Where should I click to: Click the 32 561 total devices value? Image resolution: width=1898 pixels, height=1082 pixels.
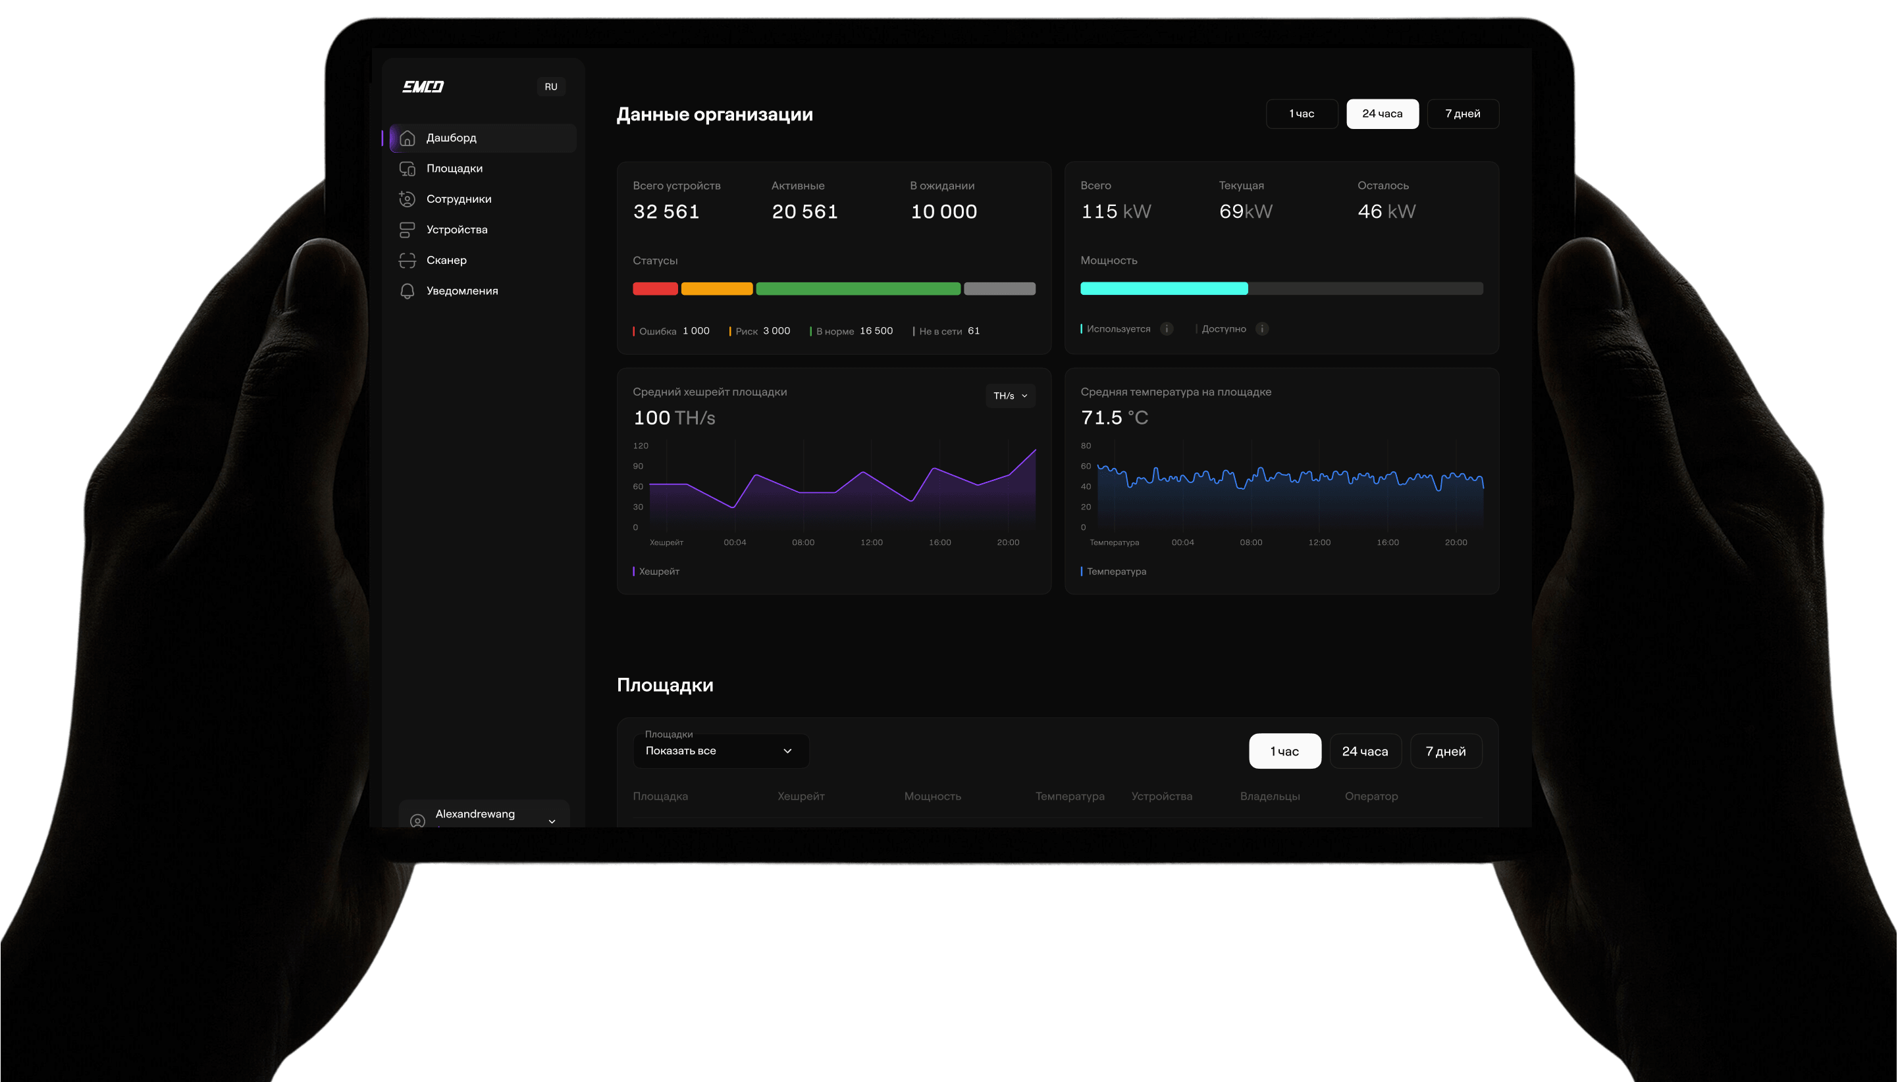pos(667,212)
